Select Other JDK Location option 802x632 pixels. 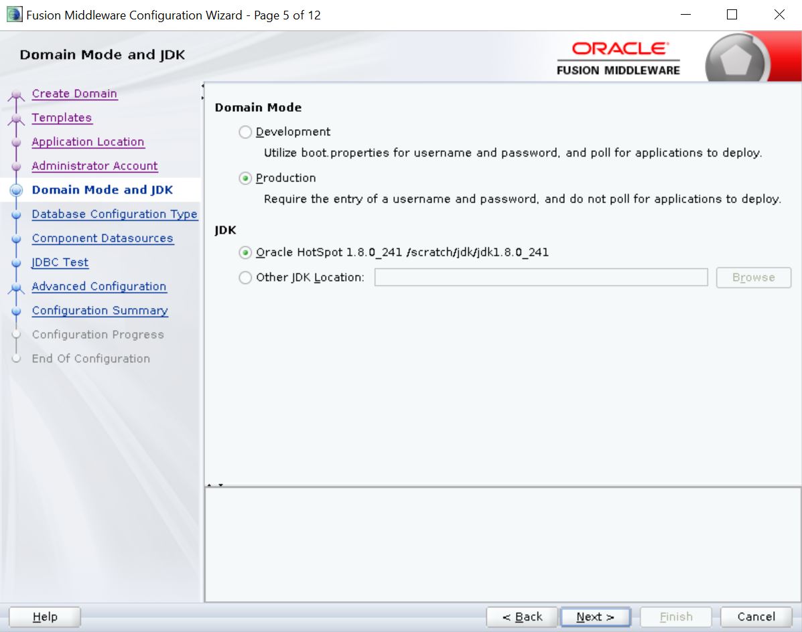coord(245,277)
